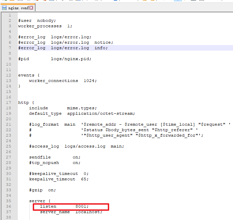The width and height of the screenshot is (233, 220).
Task: Click the port value '8001;'
Action: (x=82, y=206)
